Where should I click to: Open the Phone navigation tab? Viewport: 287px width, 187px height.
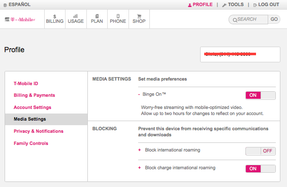tap(118, 19)
